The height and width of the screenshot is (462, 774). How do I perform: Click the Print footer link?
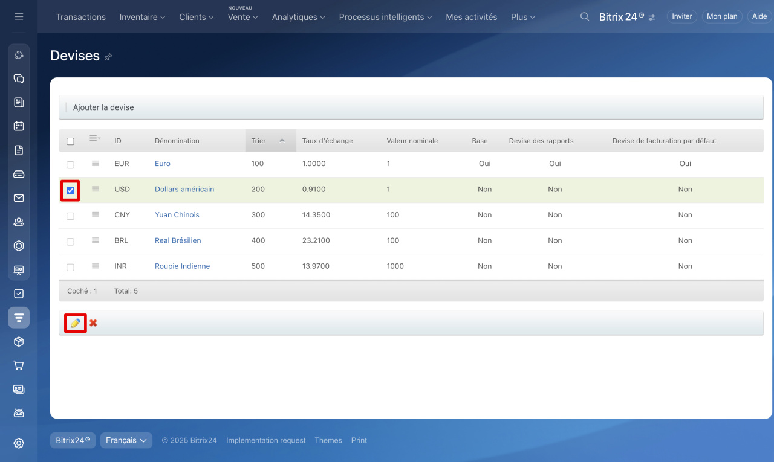(359, 440)
